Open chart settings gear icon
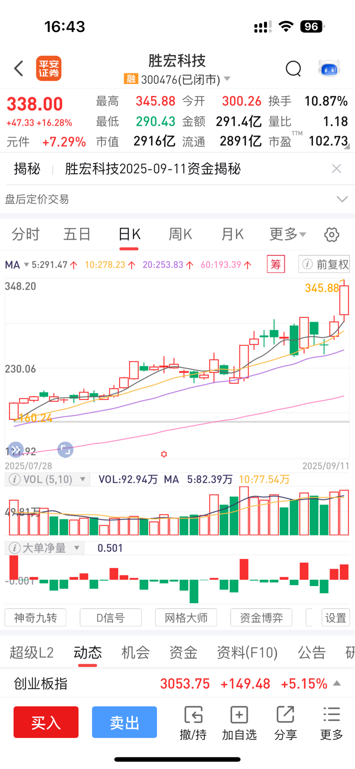This screenshot has height=769, width=355. (x=331, y=235)
